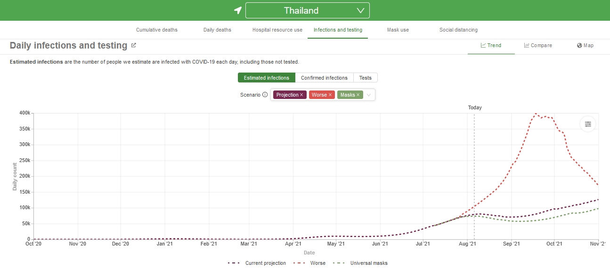Remove the Worse scenario tag
Viewport: 610px width, 270px height.
click(330, 95)
